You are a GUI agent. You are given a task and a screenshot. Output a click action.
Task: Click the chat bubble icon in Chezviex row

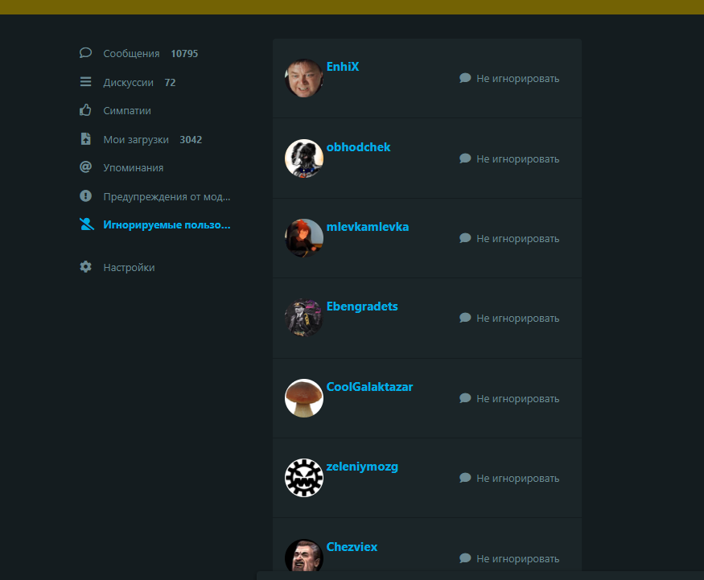[465, 558]
